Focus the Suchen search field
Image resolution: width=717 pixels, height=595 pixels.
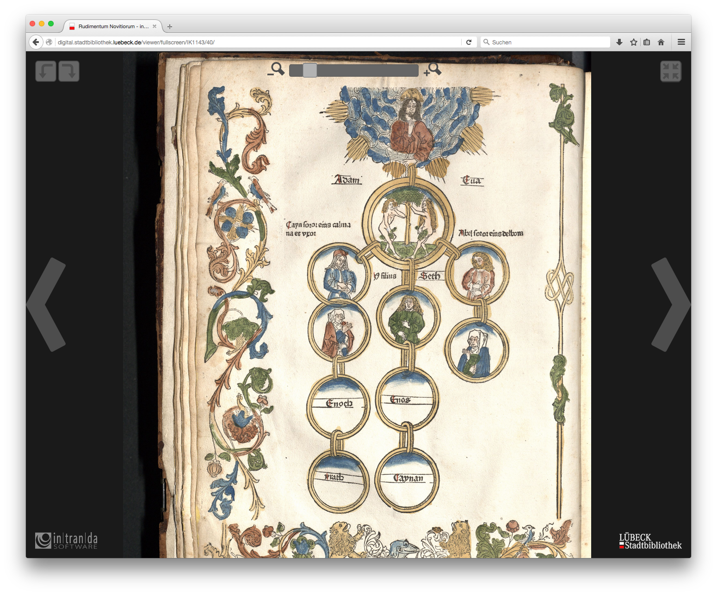pyautogui.click(x=545, y=42)
